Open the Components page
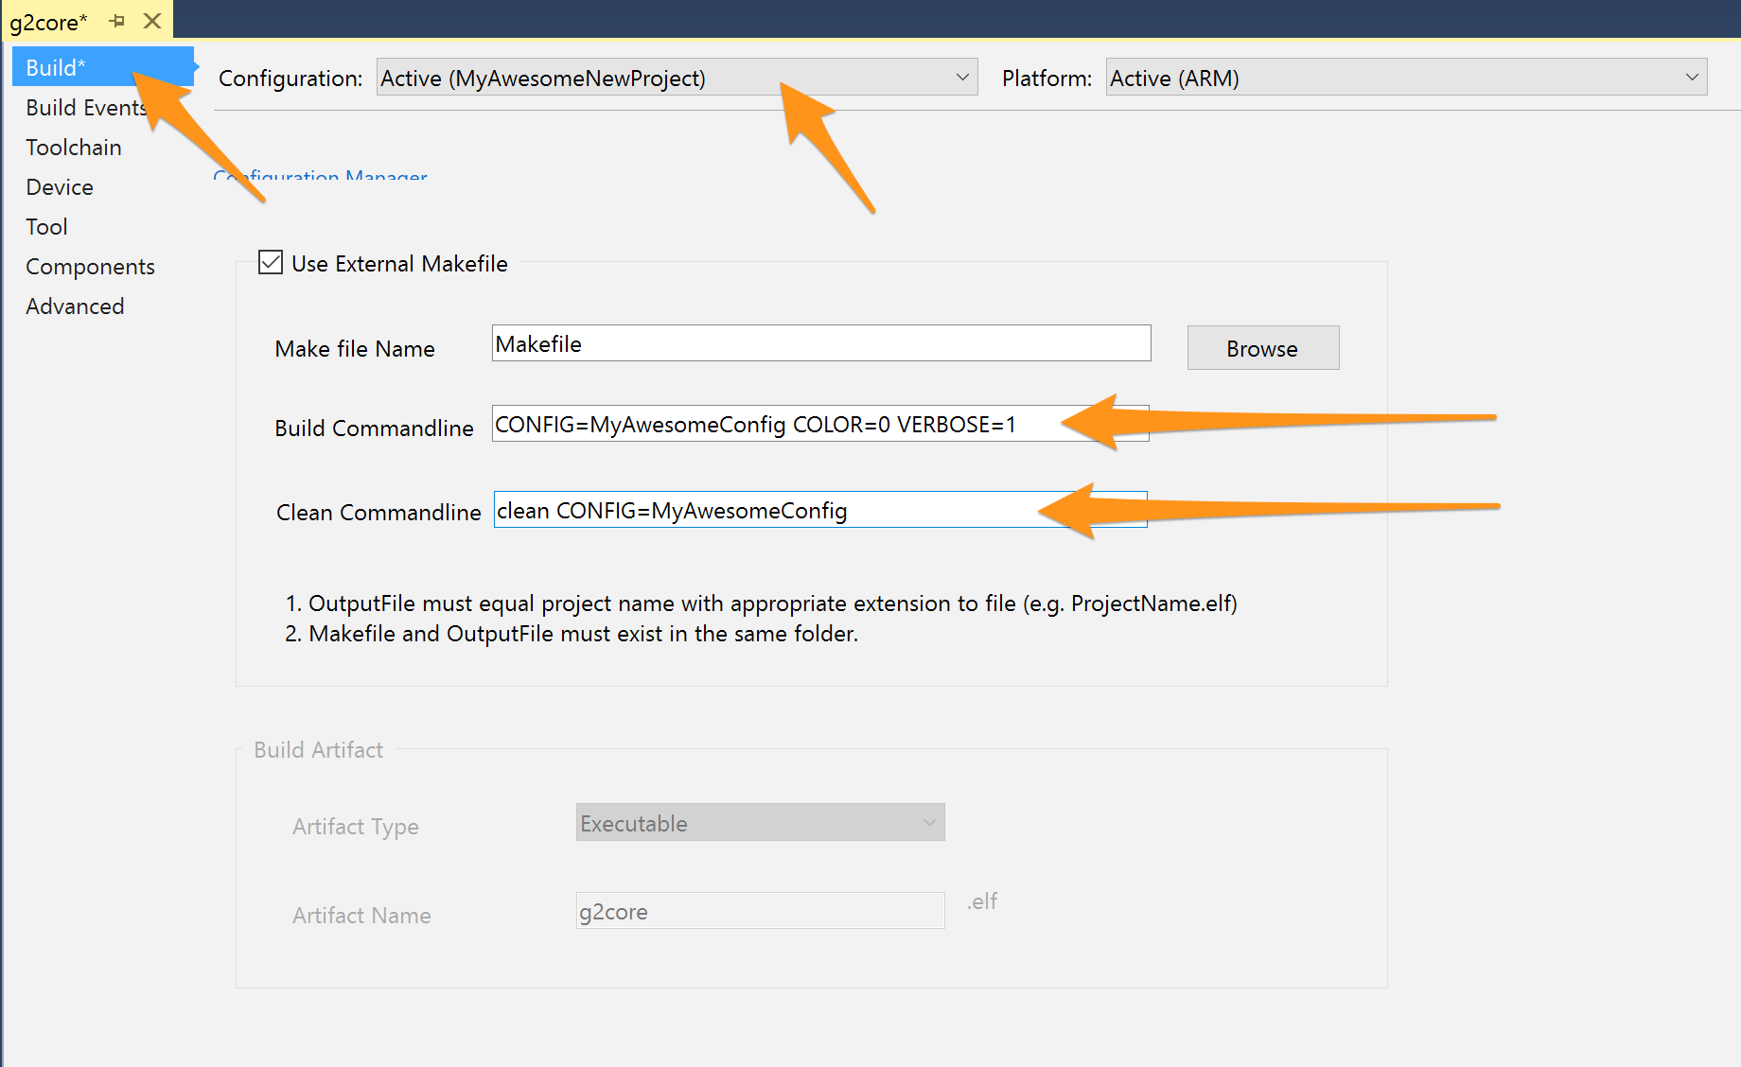 (x=90, y=267)
